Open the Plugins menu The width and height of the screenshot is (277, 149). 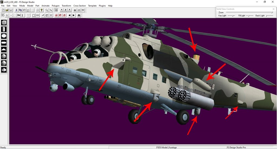point(102,6)
